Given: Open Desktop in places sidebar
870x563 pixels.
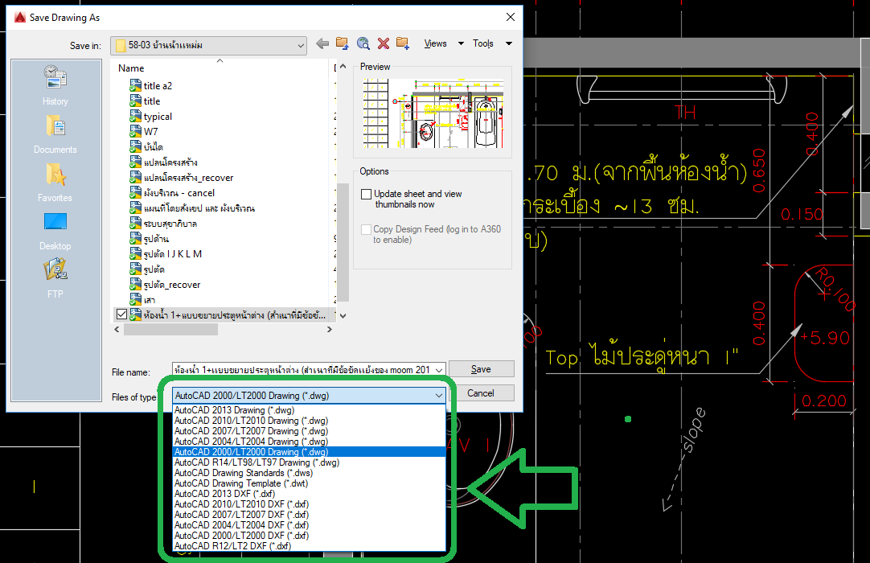Looking at the screenshot, I should pyautogui.click(x=55, y=230).
